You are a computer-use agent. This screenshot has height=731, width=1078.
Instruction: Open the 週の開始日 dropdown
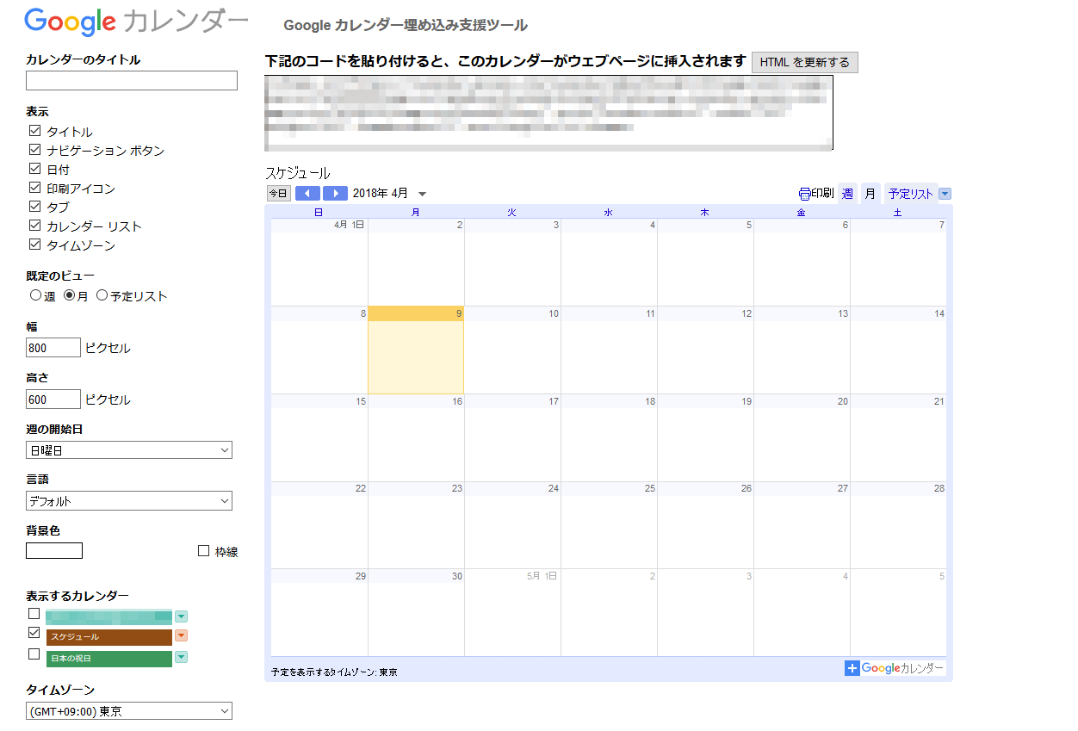click(129, 450)
